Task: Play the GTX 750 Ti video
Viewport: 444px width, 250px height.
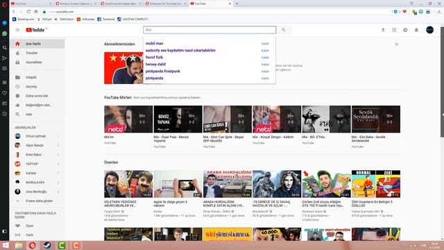Action: [x=326, y=184]
